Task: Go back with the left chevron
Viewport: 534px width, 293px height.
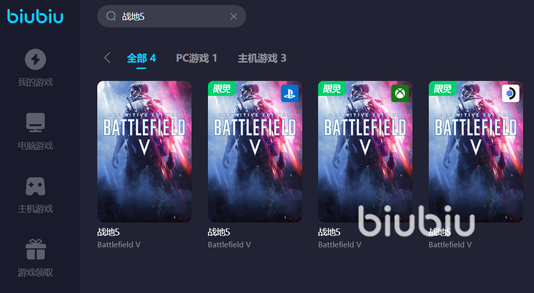Action: [x=107, y=58]
